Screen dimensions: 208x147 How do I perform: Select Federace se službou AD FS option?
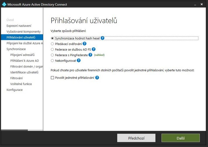[x=52, y=49]
